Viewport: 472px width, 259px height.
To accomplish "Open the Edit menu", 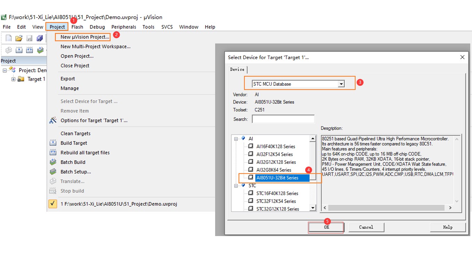I will [x=22, y=27].
